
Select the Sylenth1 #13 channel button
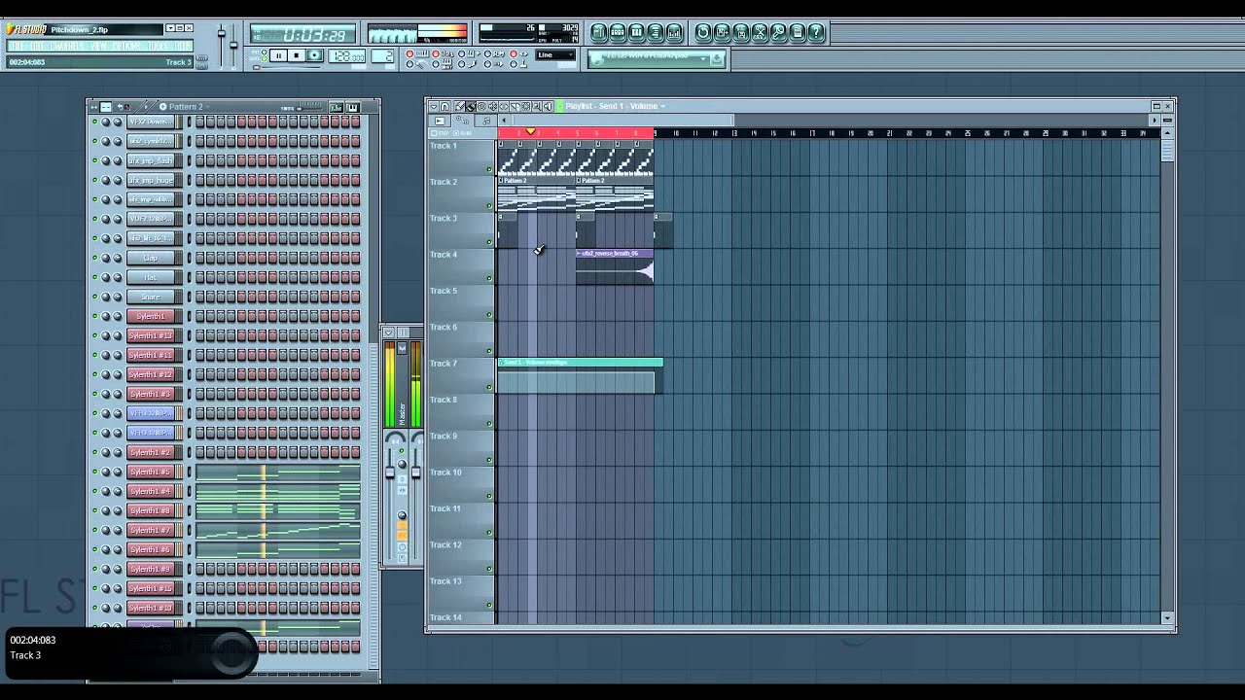coord(151,335)
